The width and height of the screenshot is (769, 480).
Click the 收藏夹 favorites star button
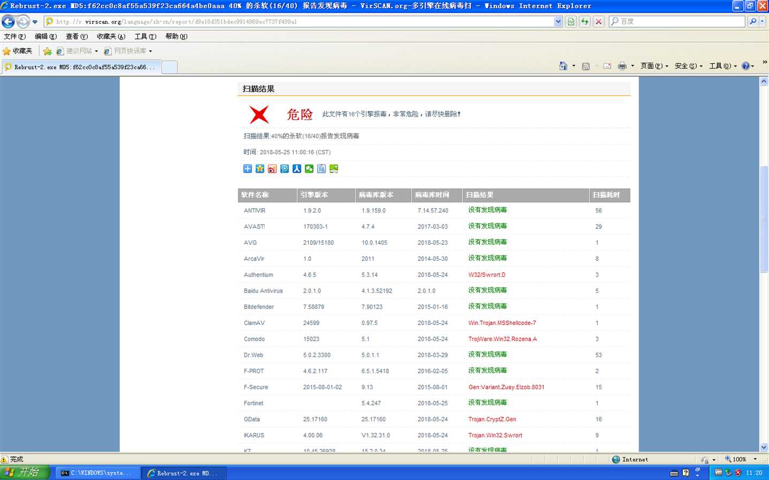tap(18, 51)
